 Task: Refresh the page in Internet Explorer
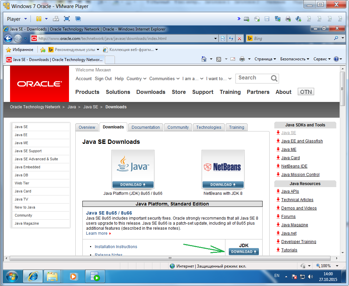coord(231,39)
